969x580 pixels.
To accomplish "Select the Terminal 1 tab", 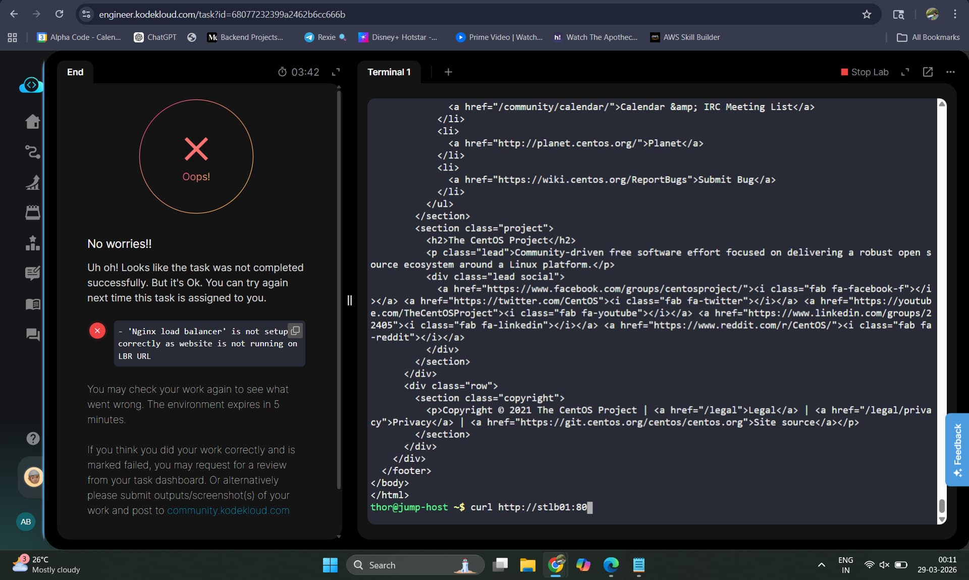I will click(389, 72).
